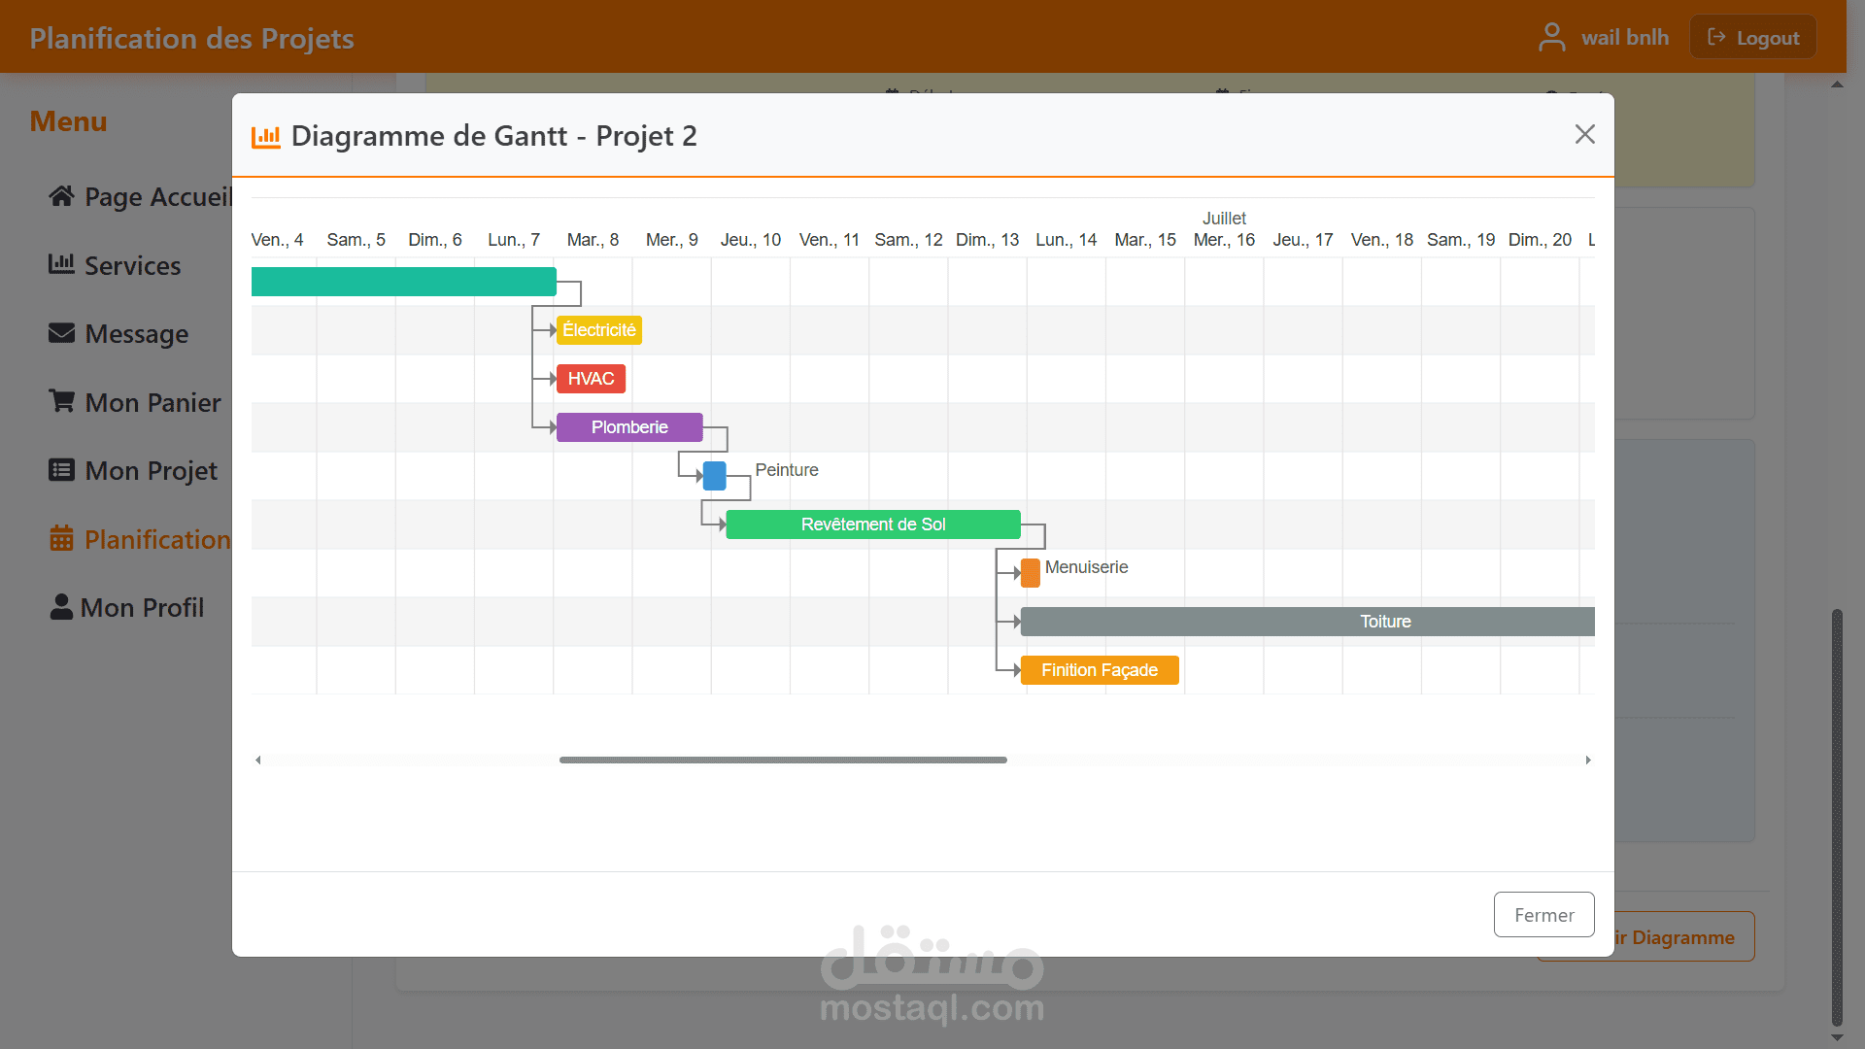Click the list icon beside Mon Projet
1865x1049 pixels.
[x=61, y=470]
